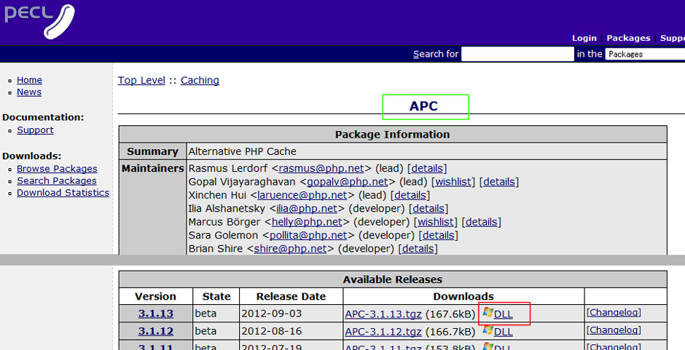Click the rasmus@php.net email link
This screenshot has height=350, width=685.
tap(321, 169)
